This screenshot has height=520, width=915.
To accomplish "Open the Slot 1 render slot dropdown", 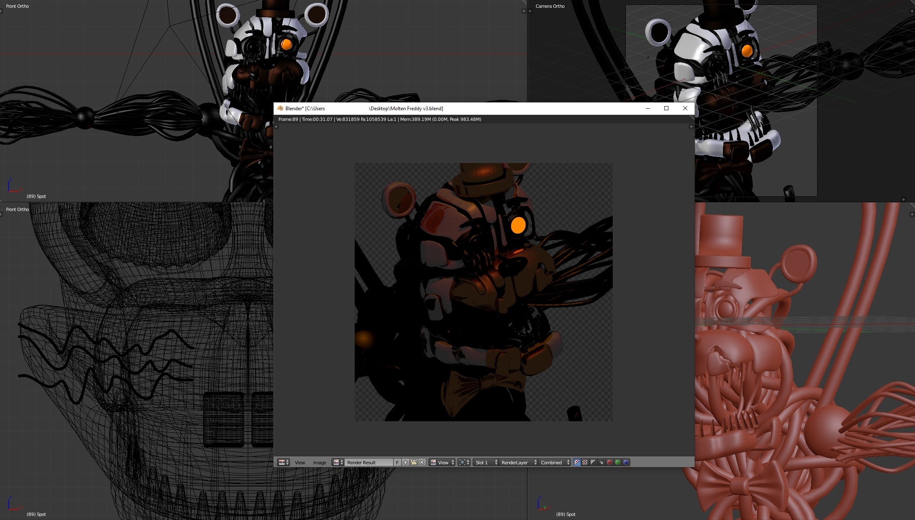I will point(486,462).
